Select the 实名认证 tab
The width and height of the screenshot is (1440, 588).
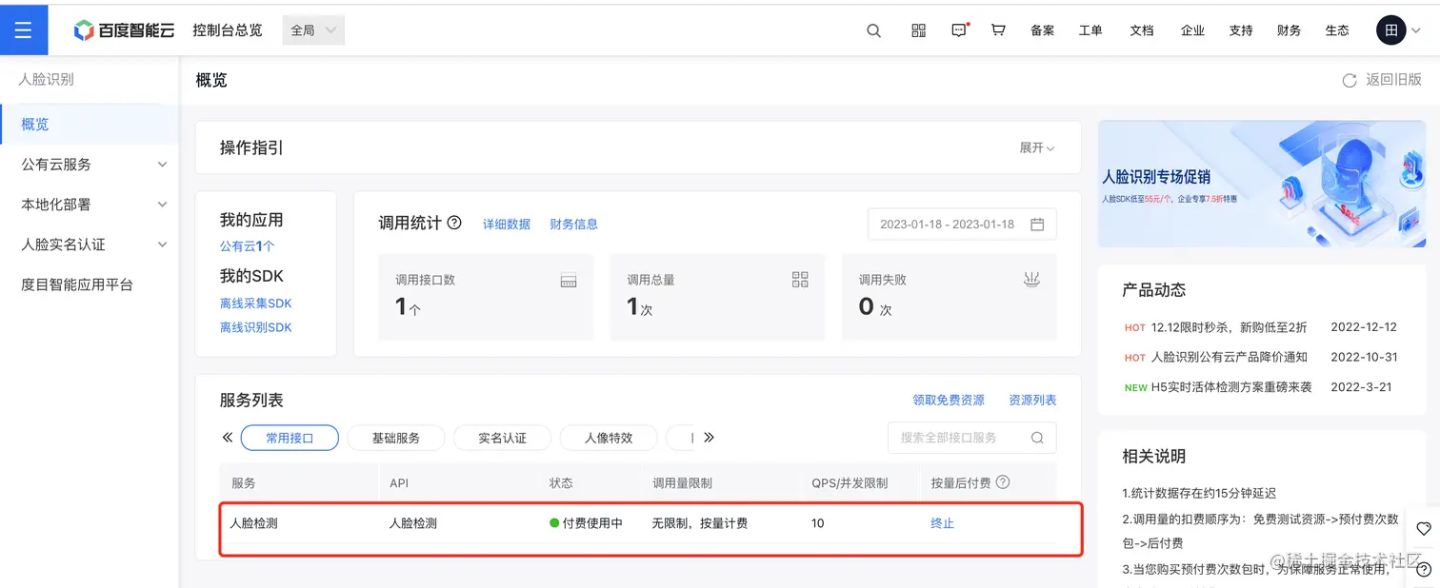click(x=502, y=438)
